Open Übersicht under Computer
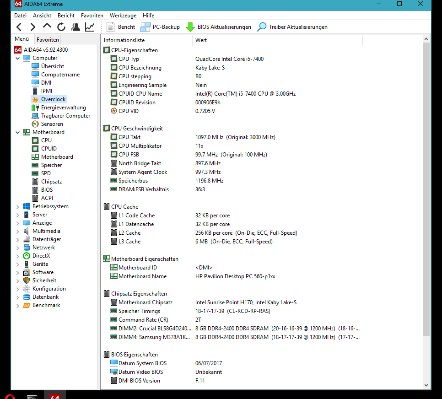 [x=48, y=66]
